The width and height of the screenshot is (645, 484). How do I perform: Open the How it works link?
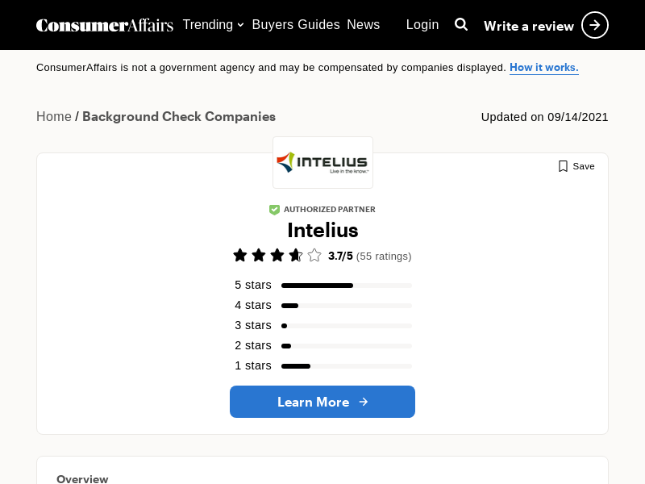543,68
